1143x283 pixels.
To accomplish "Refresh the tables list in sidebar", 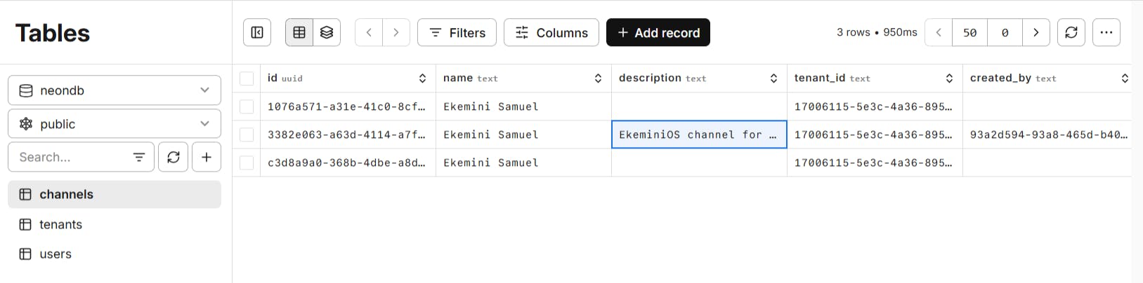I will click(174, 157).
